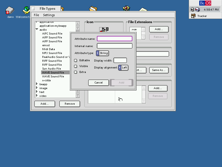Click the mailbox icon in Deskbar tray
The width and height of the screenshot is (222, 167).
coord(197,9)
